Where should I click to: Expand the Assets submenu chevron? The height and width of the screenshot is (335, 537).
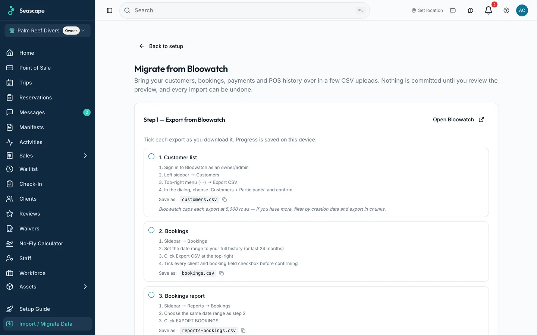pyautogui.click(x=85, y=287)
